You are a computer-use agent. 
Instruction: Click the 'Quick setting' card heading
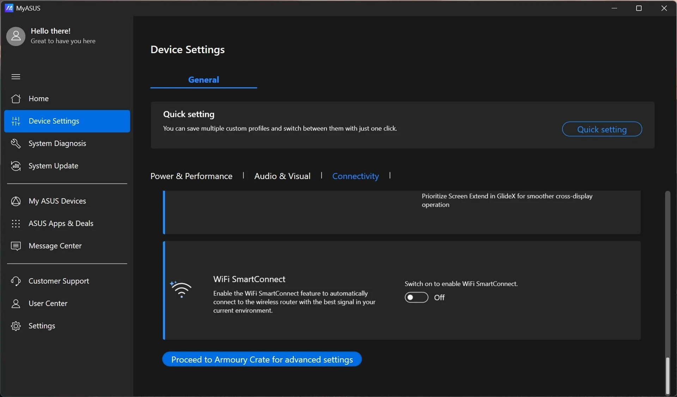[x=189, y=114]
